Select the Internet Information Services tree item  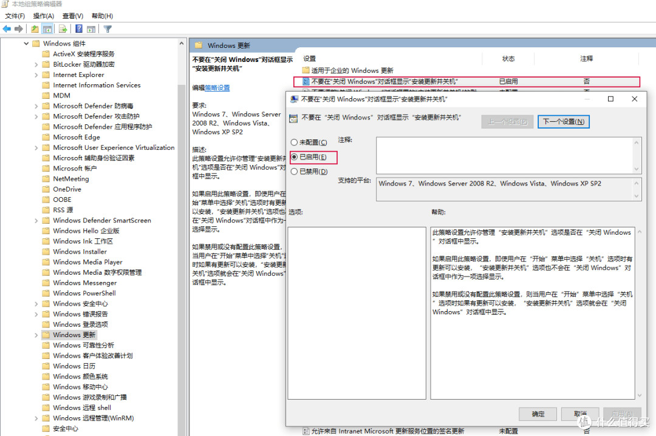click(x=97, y=85)
